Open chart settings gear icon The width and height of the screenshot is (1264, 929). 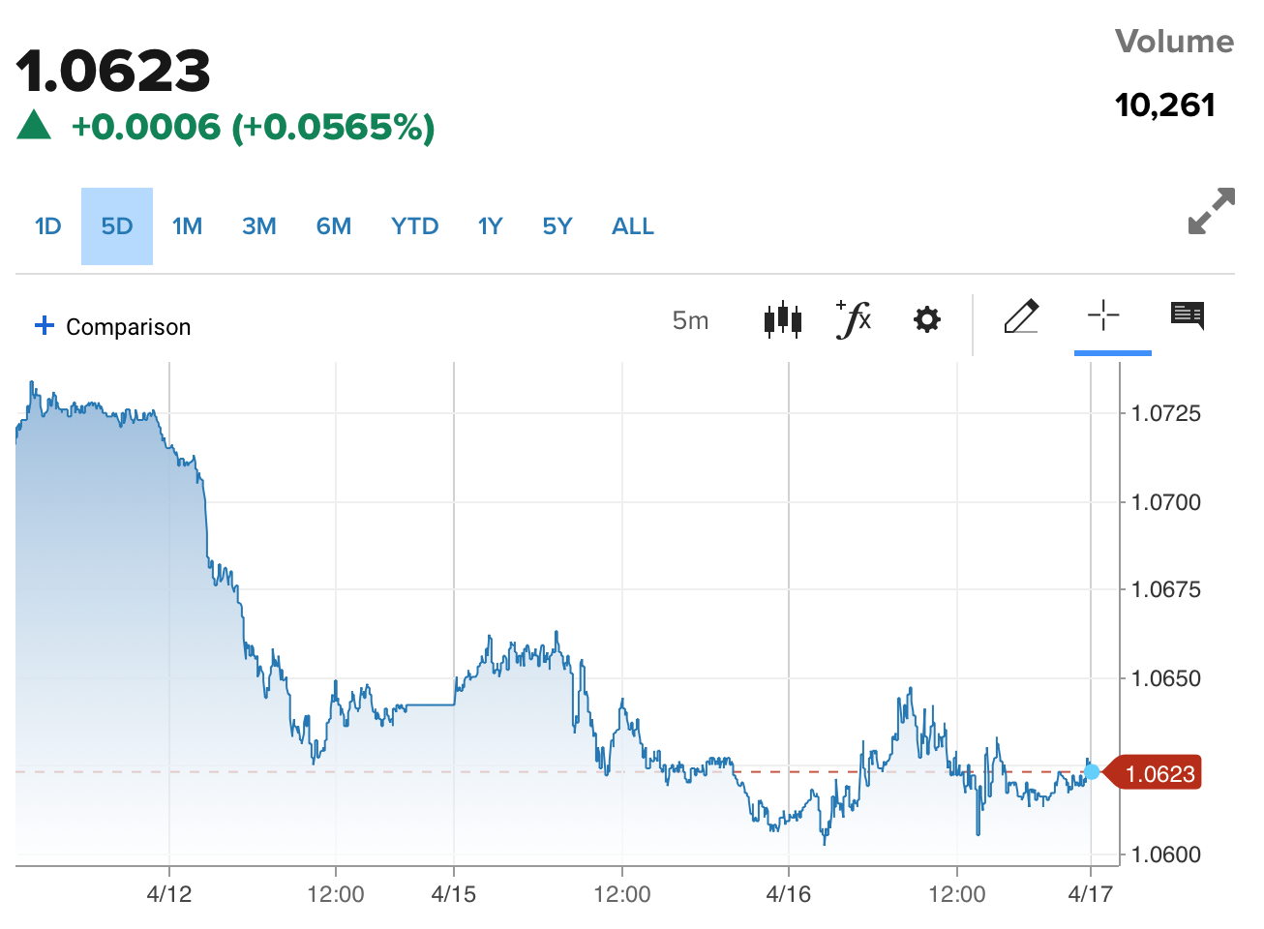927,319
